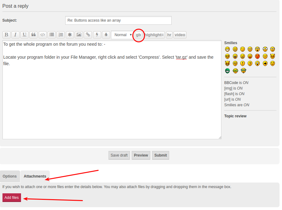282x210 pixels.
Task: Insert the exclamation mark smiley
Action: [243, 63]
